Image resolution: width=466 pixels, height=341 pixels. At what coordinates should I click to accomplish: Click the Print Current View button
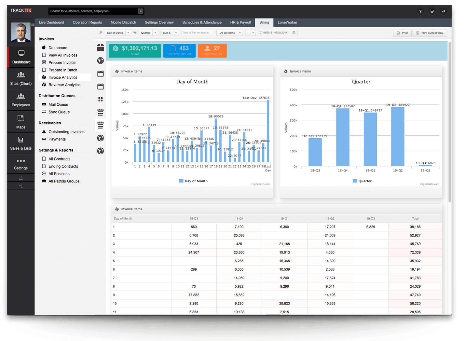point(430,33)
